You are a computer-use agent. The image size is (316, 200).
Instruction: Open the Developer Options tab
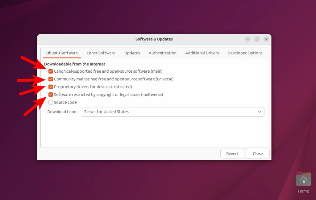point(245,53)
